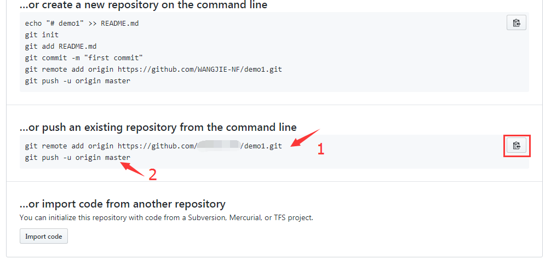Copy the new repository setup commands
This screenshot has width=545, height=259.
[x=516, y=23]
